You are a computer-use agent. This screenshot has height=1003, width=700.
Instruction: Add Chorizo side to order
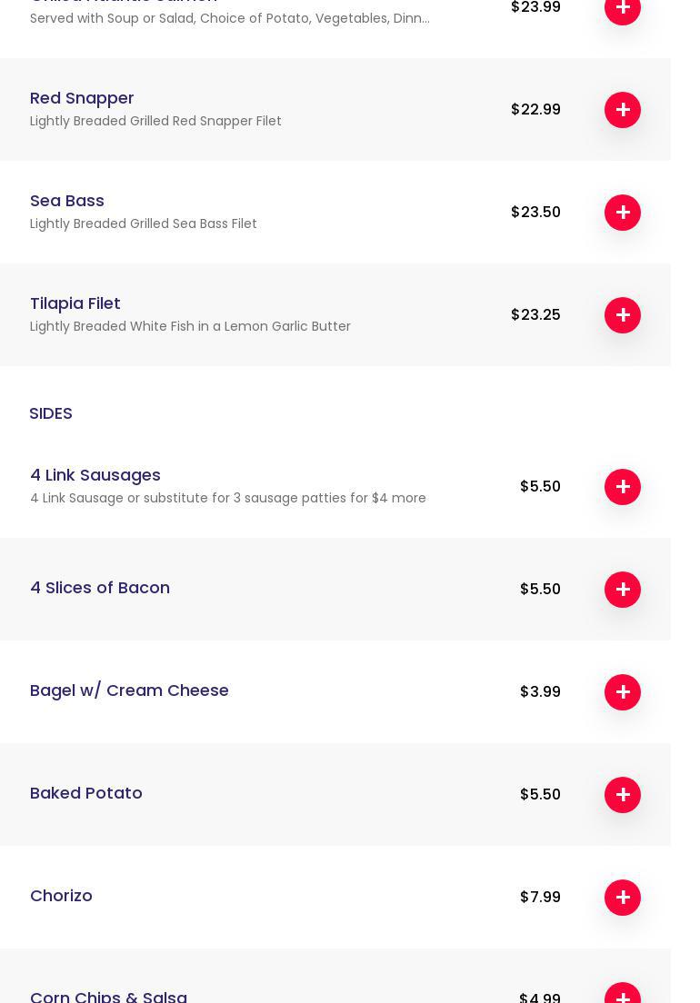point(623,898)
